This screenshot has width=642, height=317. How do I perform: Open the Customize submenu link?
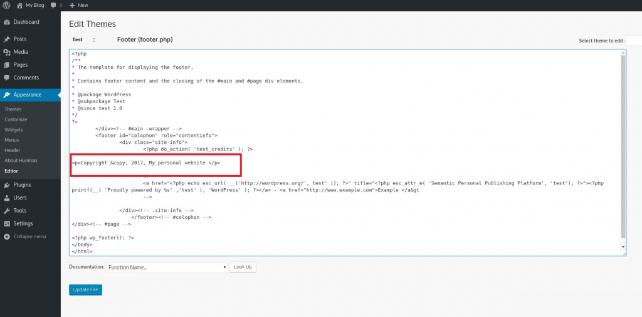pos(16,119)
